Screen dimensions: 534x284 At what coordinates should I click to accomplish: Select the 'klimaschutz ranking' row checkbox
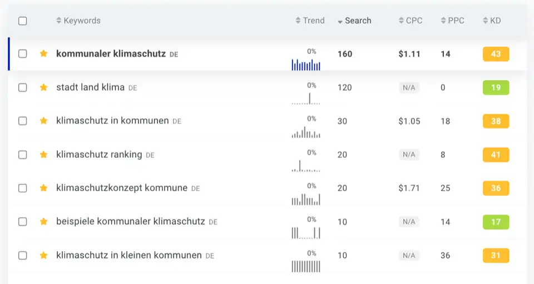click(x=22, y=155)
